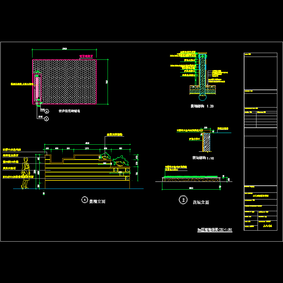Click the cyan circle at wall section footing
The image size is (283, 283).
coord(202,97)
